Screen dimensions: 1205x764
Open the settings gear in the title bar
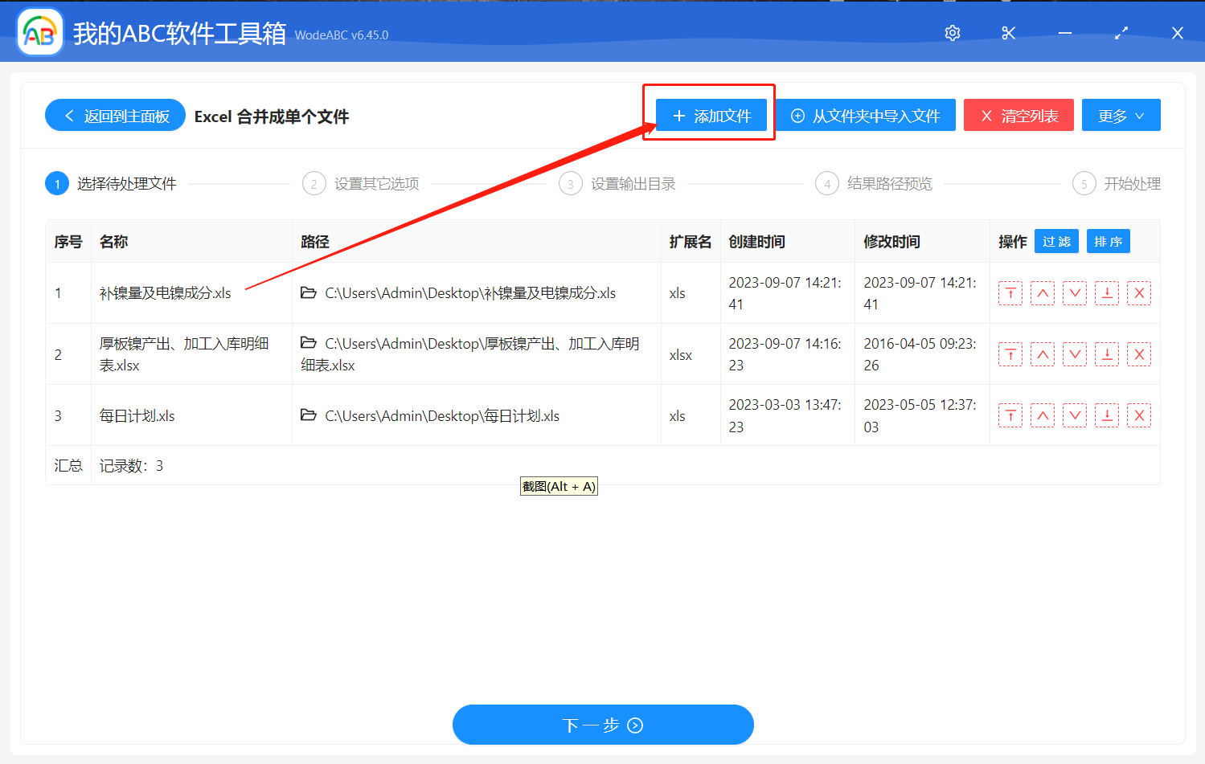pyautogui.click(x=952, y=33)
